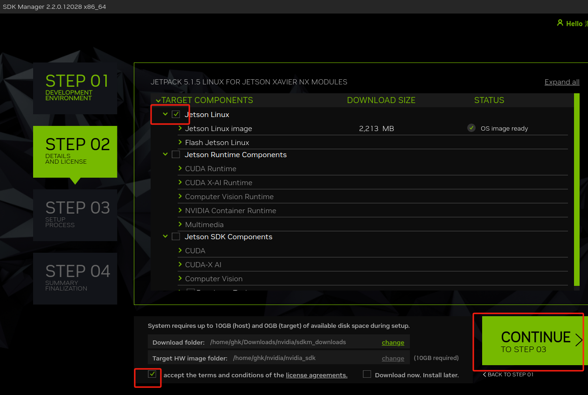Screen dimensions: 588x395
Task: Go to Step 01 Development Environment
Action: tap(75, 88)
